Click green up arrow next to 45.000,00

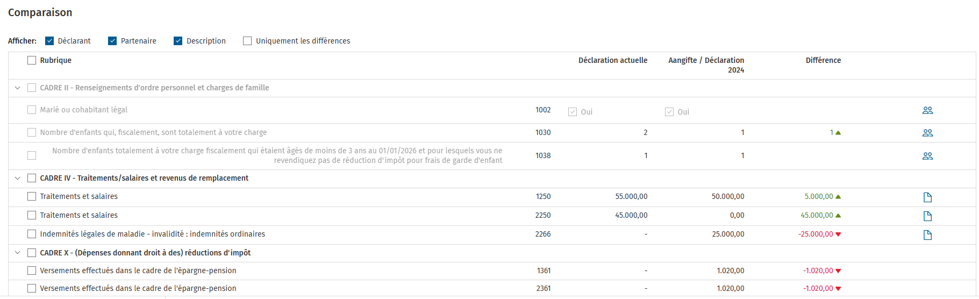[838, 215]
